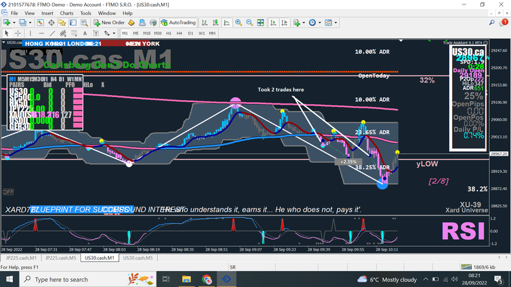The image size is (511, 287).
Task: Select the arrow Cursor tool
Action: click(6, 33)
